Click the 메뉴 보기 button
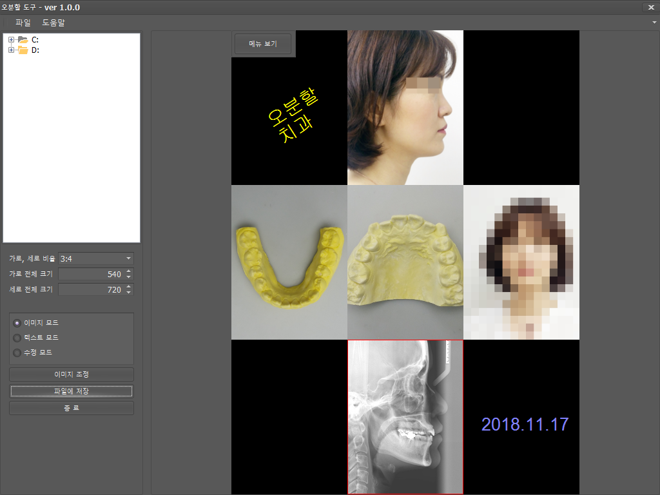This screenshot has width=660, height=495. 263,44
